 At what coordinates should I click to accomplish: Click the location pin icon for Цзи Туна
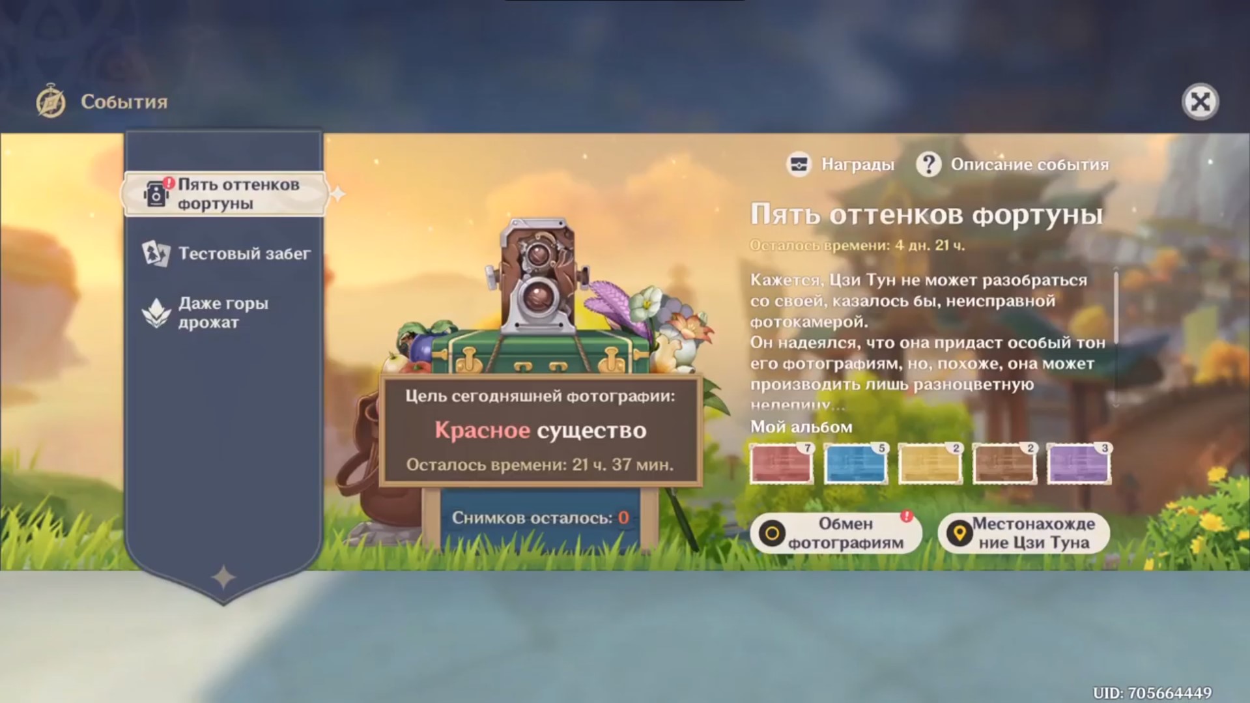[959, 534]
